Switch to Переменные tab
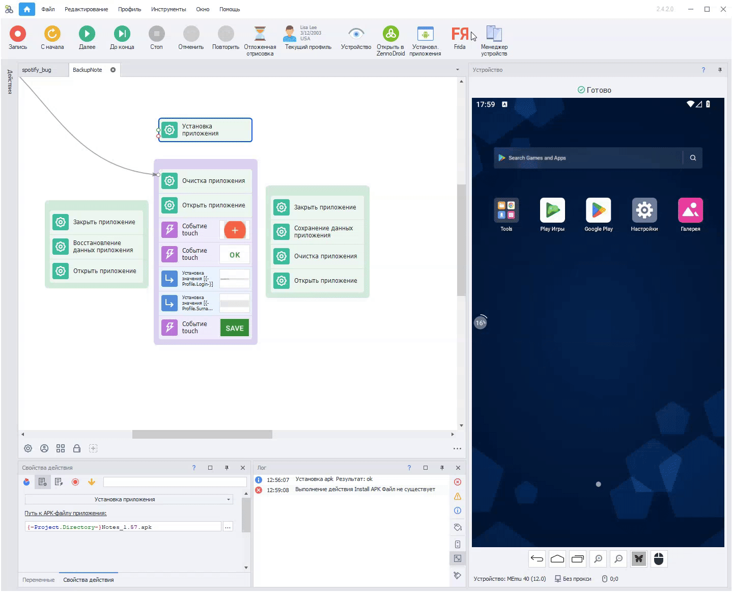The image size is (732, 592). pyautogui.click(x=39, y=580)
